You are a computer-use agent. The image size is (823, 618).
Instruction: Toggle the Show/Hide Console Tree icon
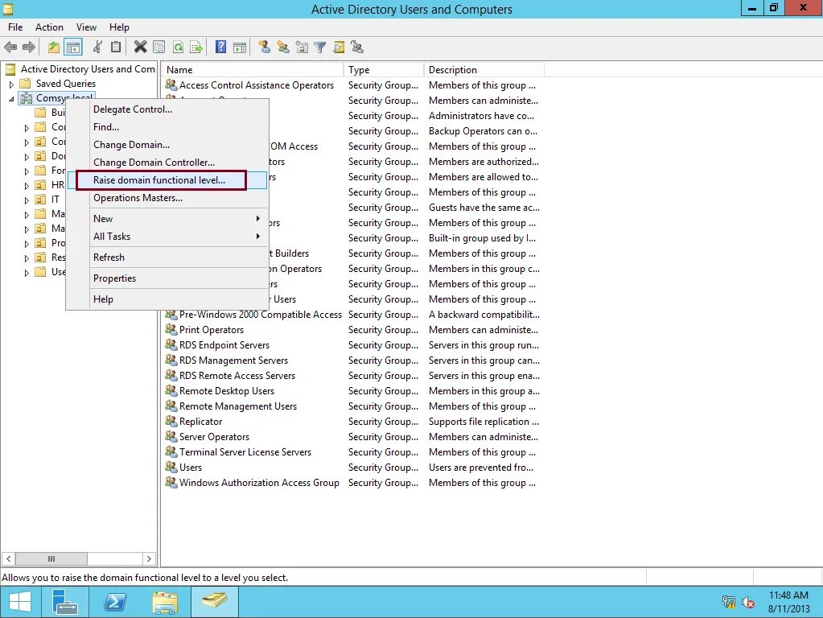click(73, 47)
